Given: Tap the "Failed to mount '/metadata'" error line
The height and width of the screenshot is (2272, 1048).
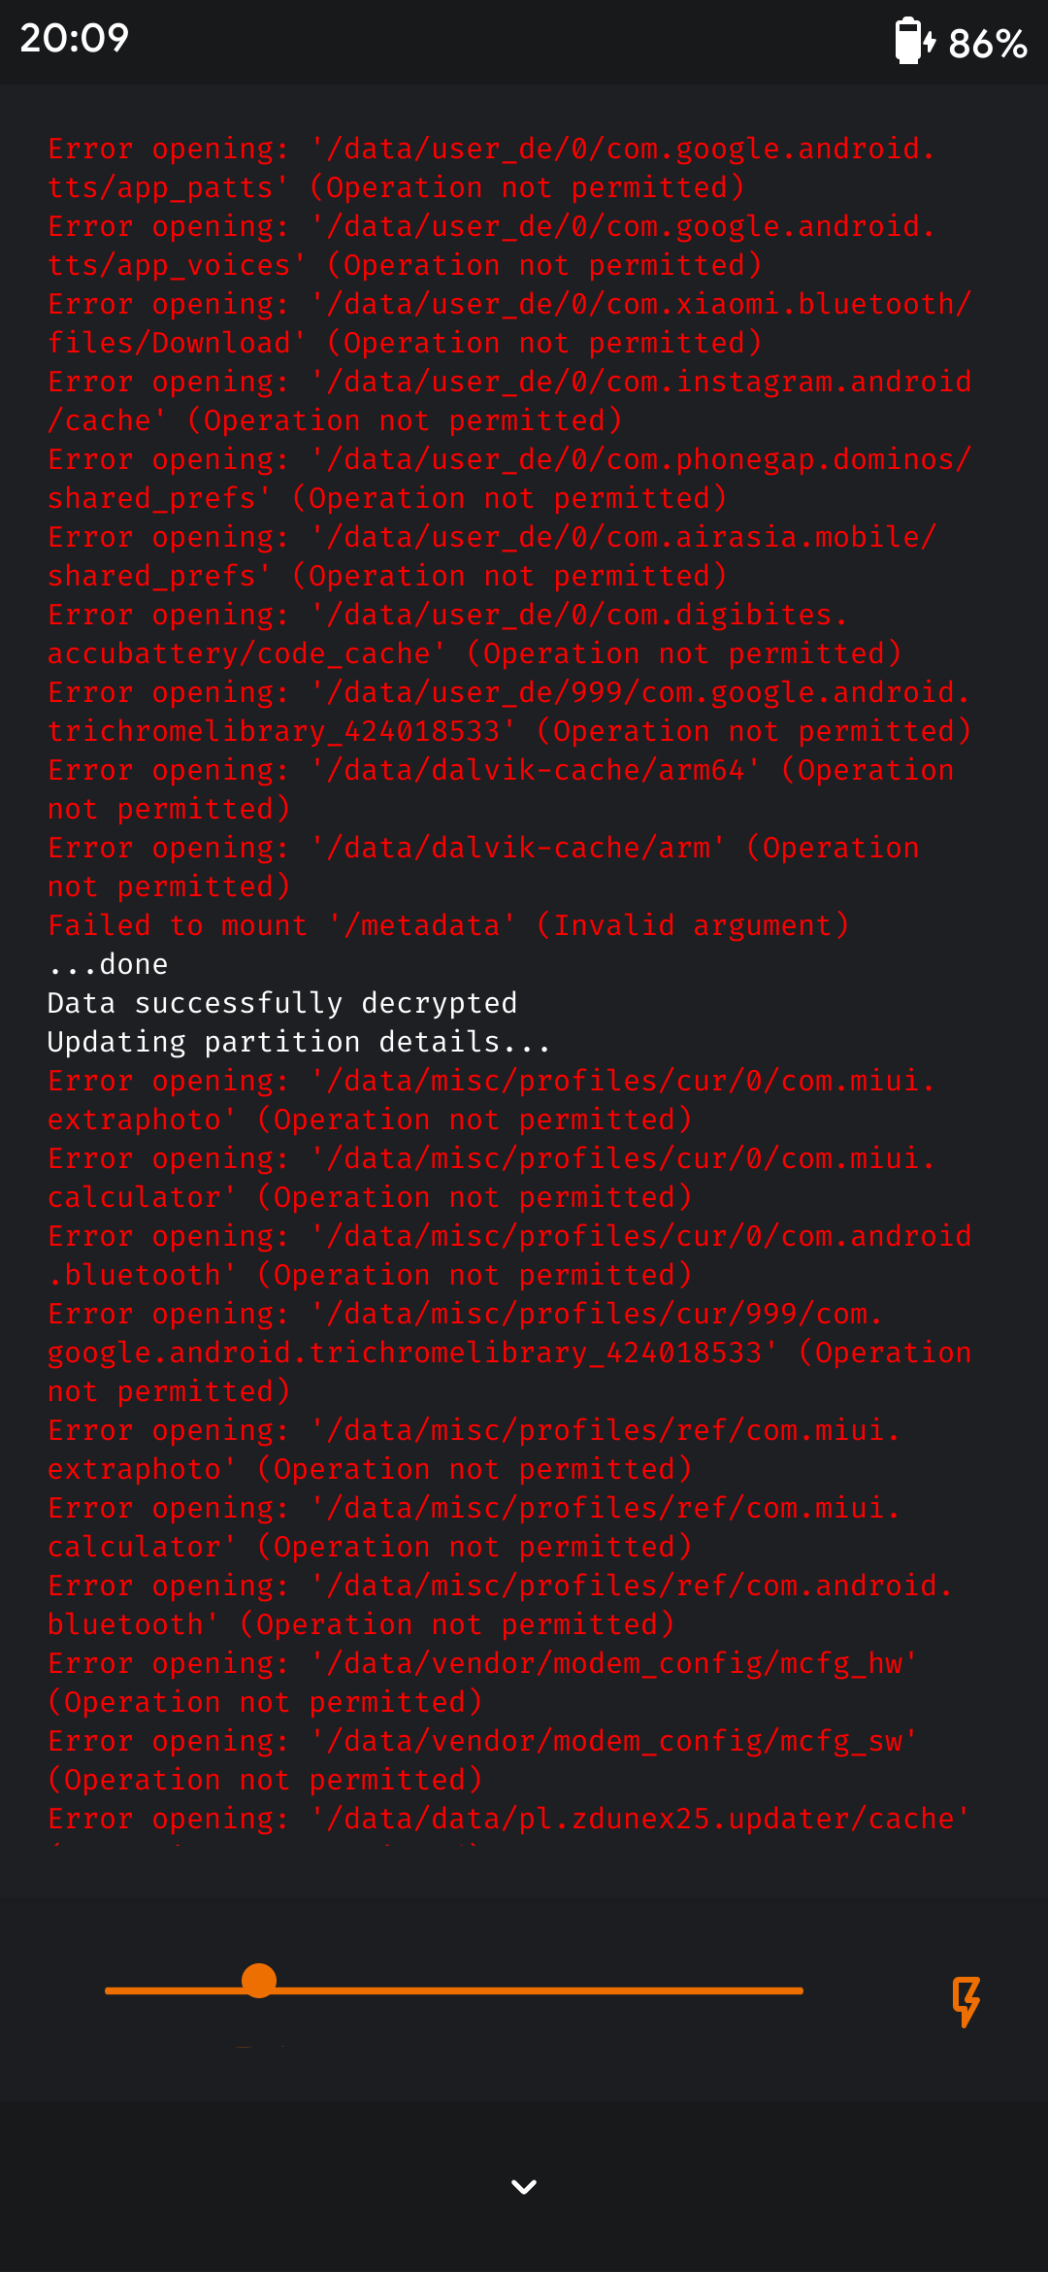Looking at the screenshot, I should (448, 925).
